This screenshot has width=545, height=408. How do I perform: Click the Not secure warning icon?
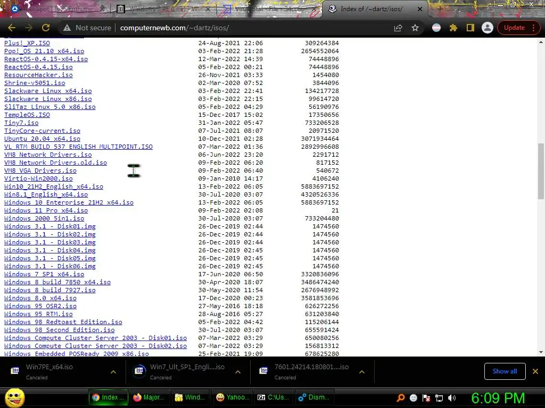67,28
